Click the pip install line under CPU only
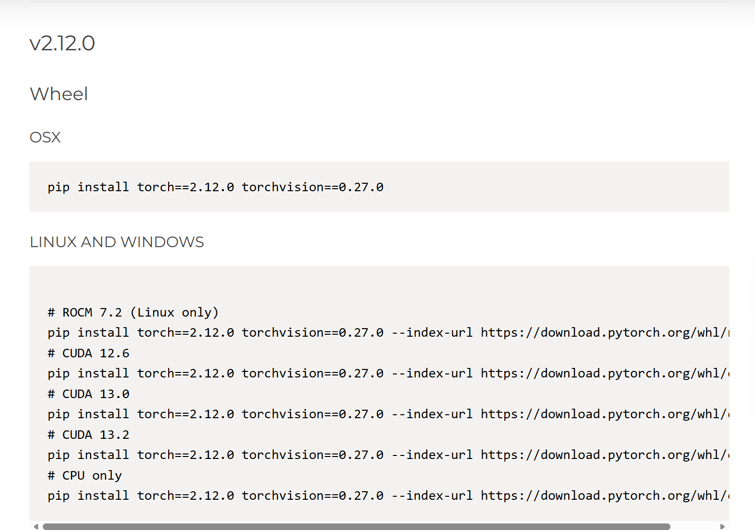 (x=389, y=496)
